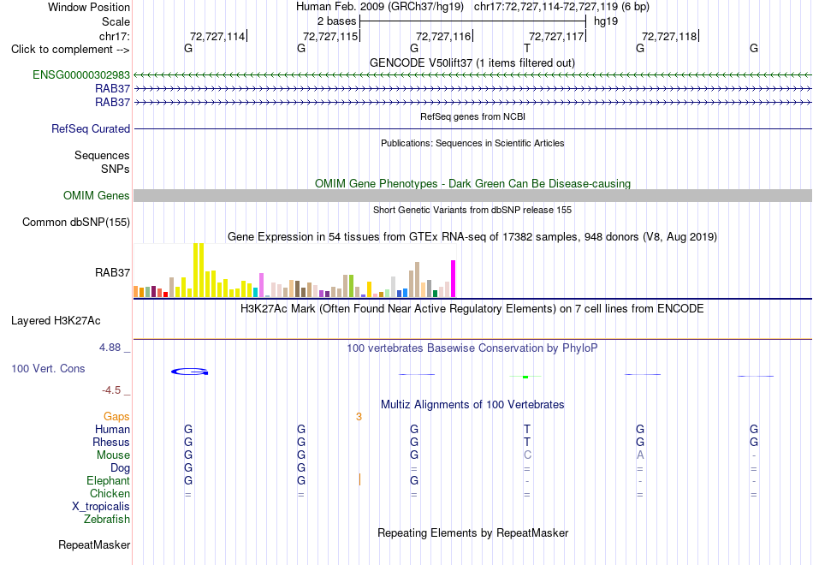Click the Rhesus species row label
The image size is (813, 565).
click(111, 442)
